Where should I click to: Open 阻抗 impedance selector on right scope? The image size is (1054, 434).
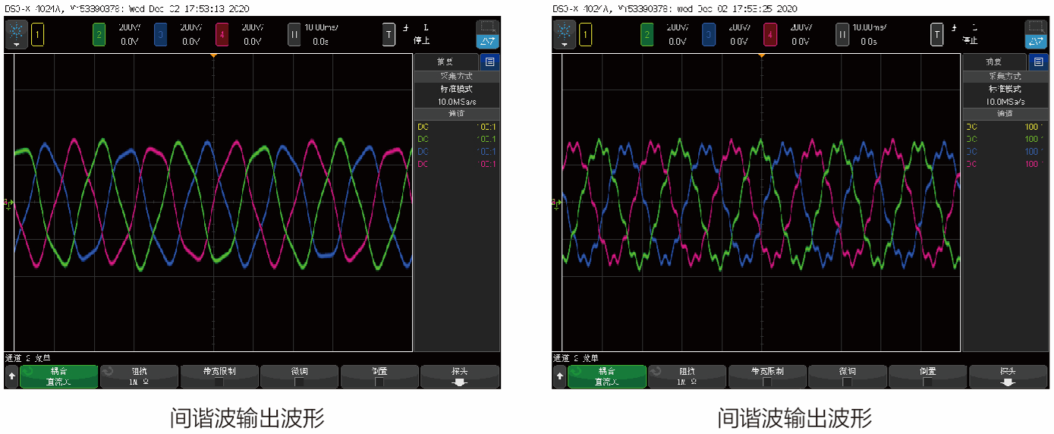(687, 377)
